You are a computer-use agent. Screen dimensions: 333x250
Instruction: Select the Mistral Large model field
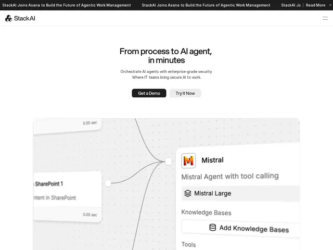[240, 193]
